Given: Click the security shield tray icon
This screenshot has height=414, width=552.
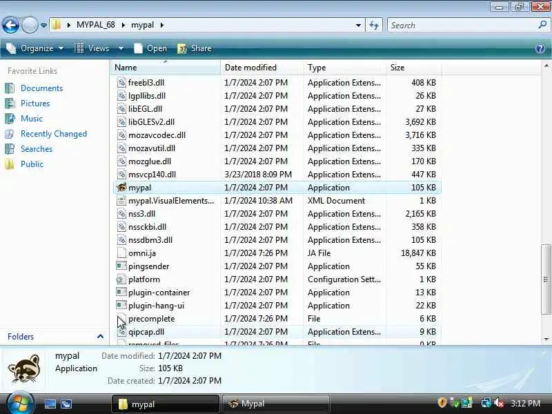Looking at the screenshot, I should 442,402.
